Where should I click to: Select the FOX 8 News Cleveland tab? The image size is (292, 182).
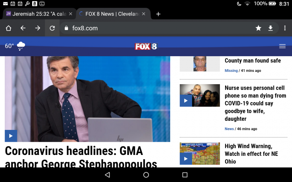(111, 14)
